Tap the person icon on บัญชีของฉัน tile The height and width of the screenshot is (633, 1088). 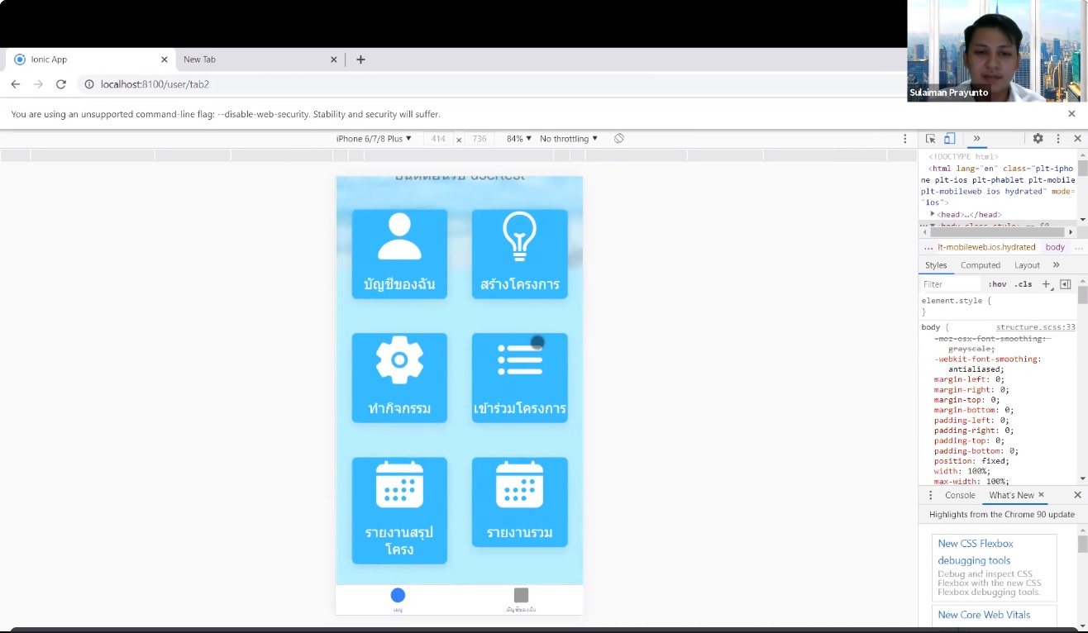pos(399,236)
